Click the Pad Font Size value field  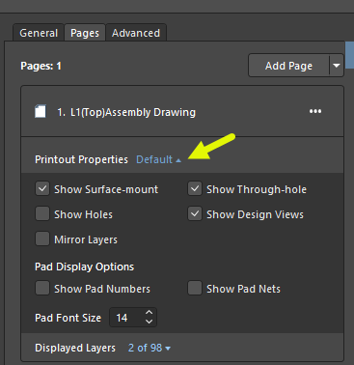pos(126,318)
